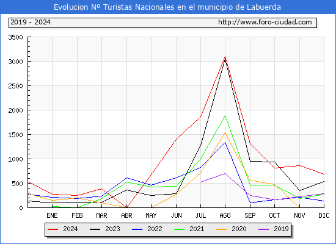This screenshot has height=244, width=336.
Task: Click the 500 y-axis value
Action: coord(17,184)
